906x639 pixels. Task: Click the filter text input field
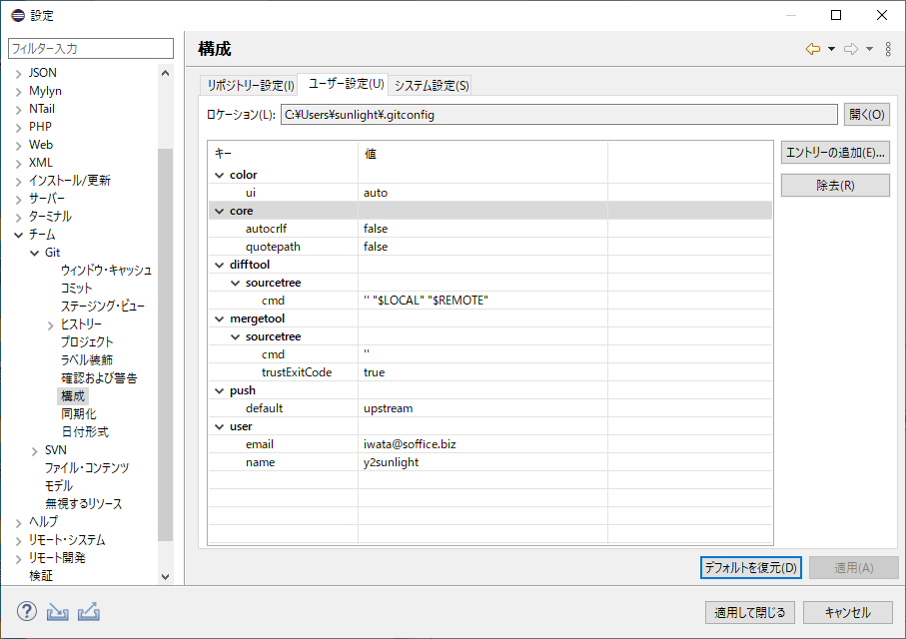click(91, 48)
